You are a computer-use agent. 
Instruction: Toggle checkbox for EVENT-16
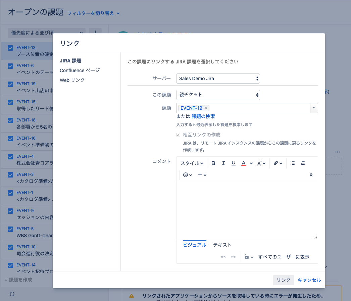tap(10, 139)
